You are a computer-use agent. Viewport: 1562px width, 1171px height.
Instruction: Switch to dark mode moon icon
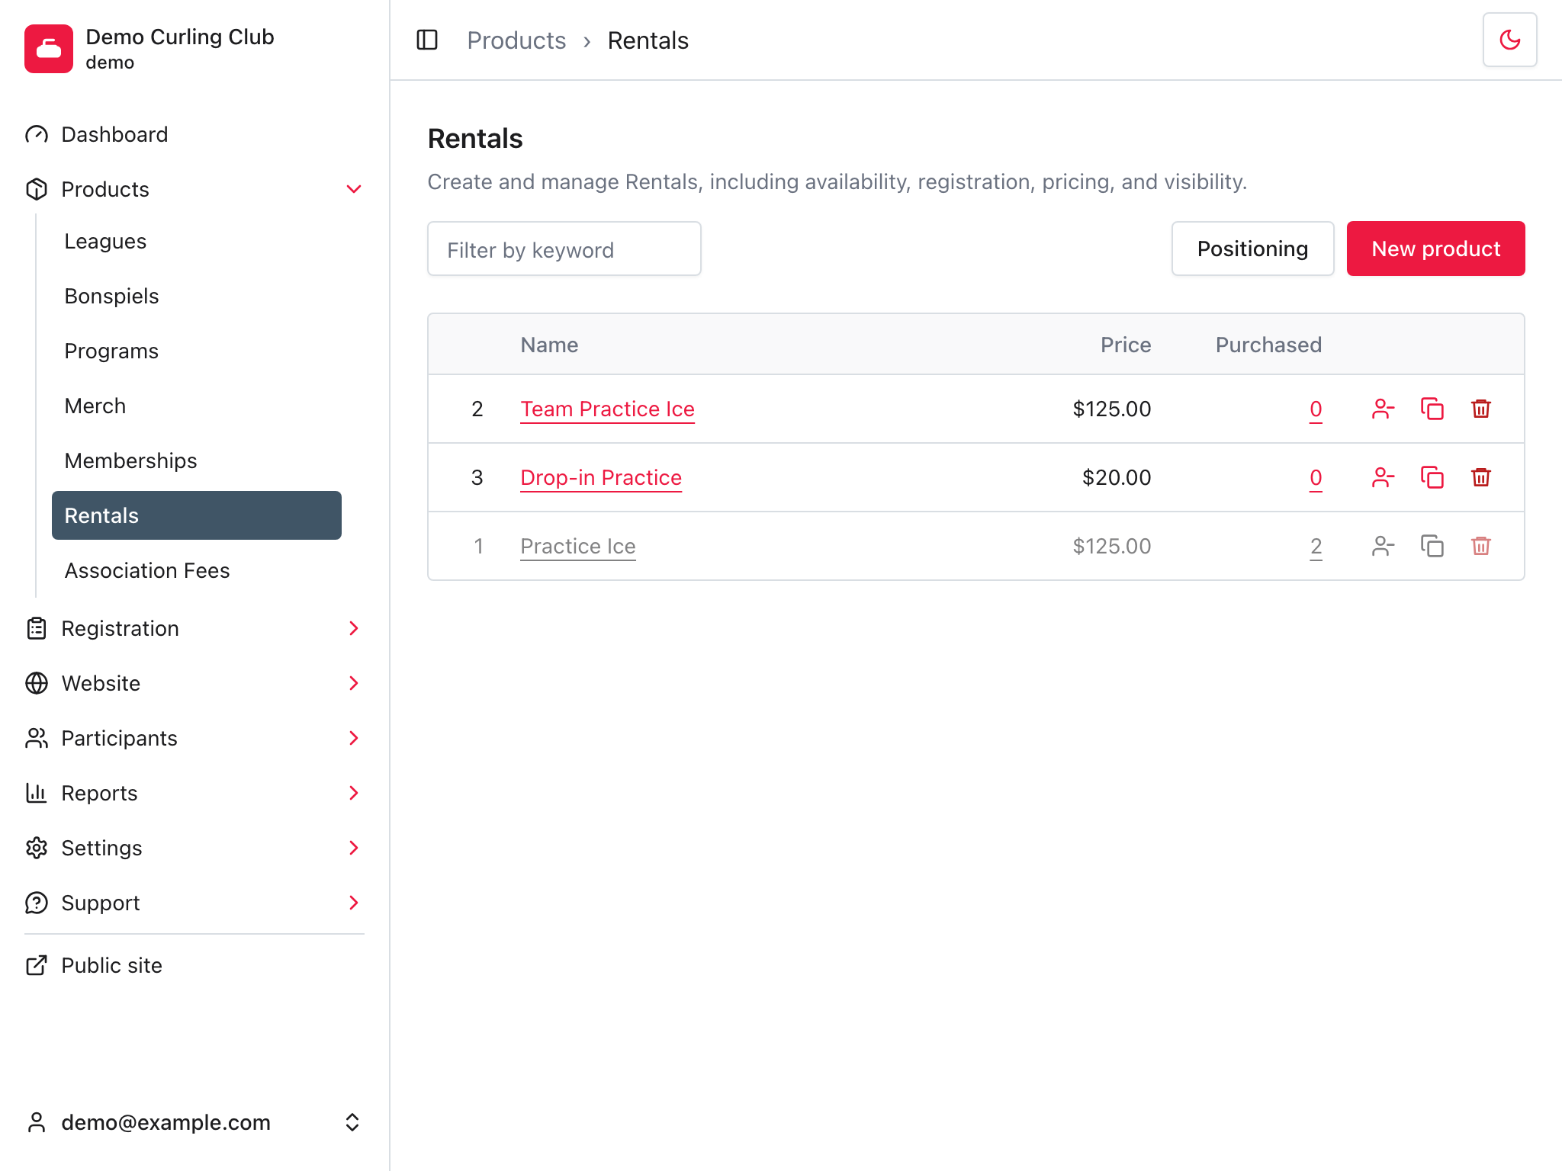coord(1509,40)
